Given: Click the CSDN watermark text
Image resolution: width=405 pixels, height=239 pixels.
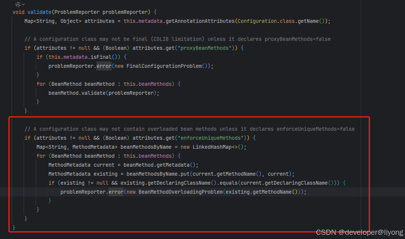Looking at the screenshot, I should tap(327, 232).
